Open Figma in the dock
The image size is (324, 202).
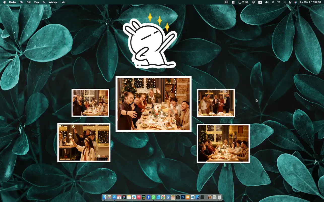124,197
